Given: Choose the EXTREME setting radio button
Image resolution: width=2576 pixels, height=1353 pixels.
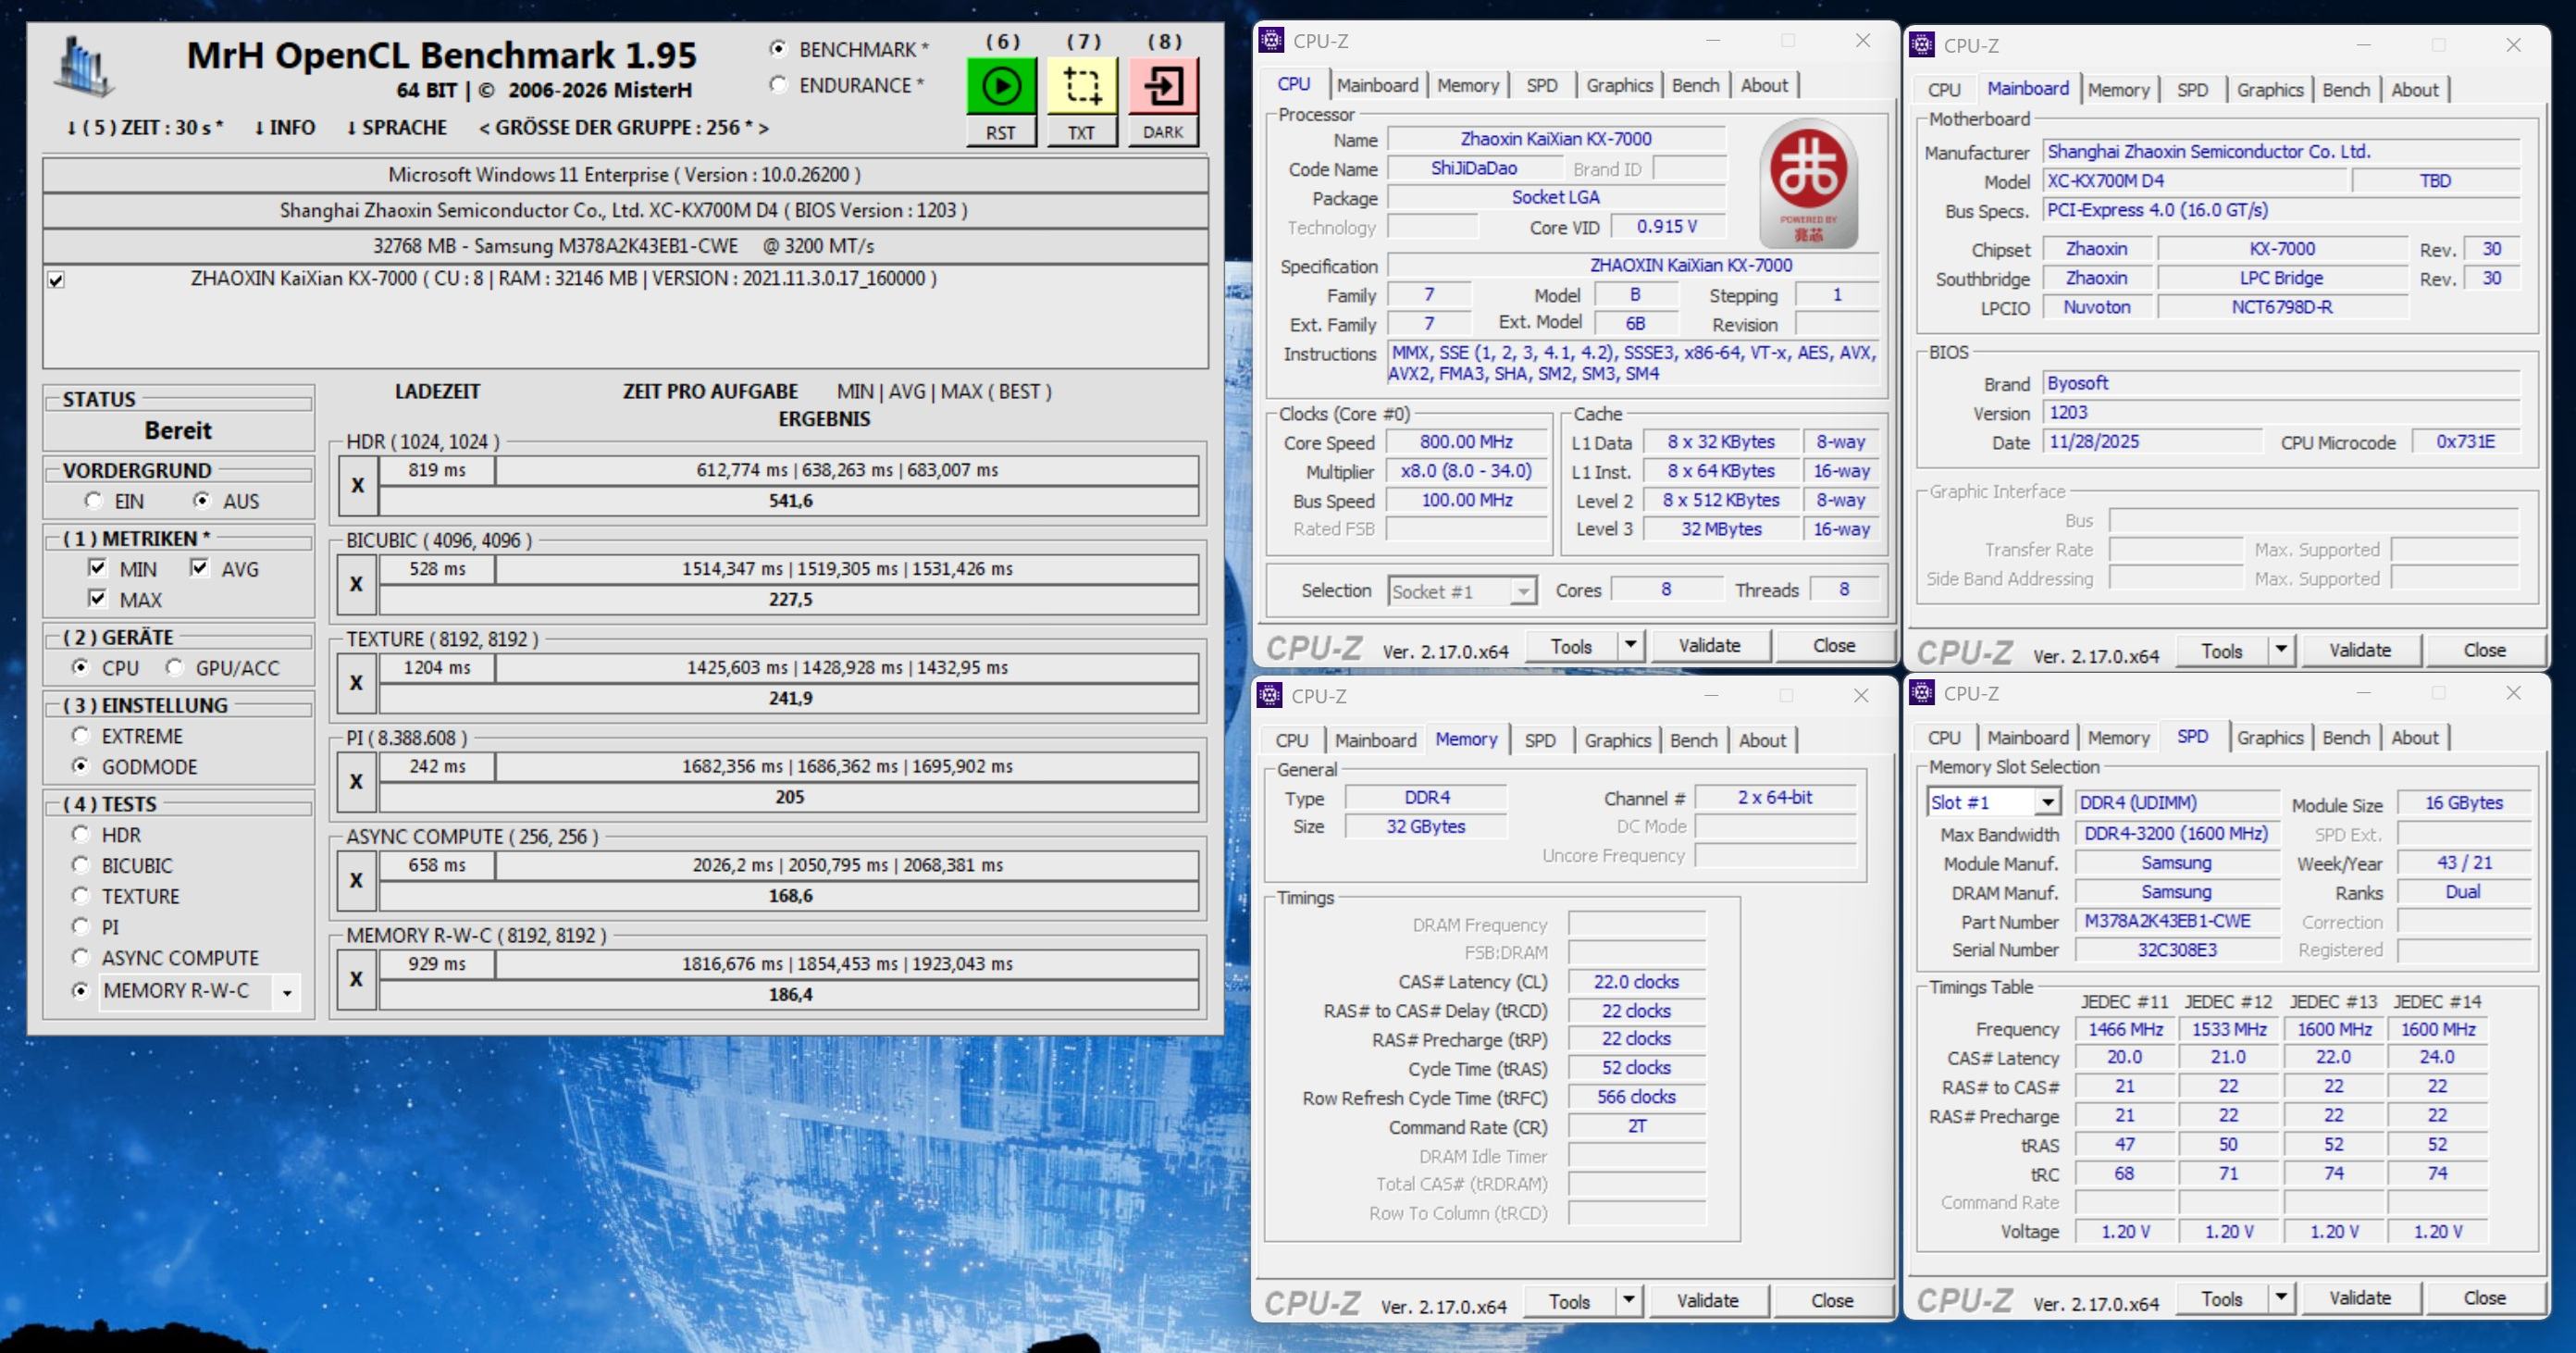Looking at the screenshot, I should [81, 736].
